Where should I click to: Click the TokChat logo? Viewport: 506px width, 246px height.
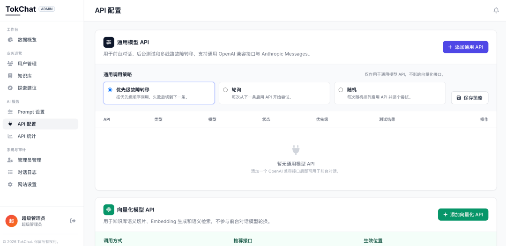click(x=21, y=9)
